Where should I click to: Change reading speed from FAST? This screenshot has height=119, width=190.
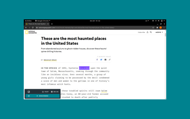(x=45, y=92)
